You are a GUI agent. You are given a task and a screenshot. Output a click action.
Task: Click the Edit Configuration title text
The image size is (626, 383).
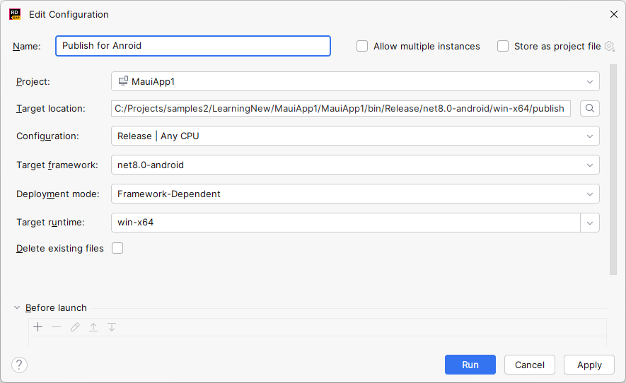69,14
